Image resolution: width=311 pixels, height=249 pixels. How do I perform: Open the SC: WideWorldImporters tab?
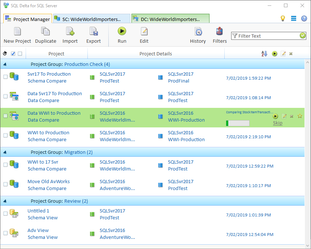[x=92, y=19]
